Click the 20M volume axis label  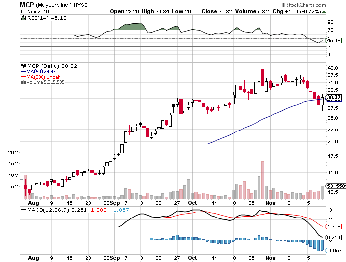point(13,153)
